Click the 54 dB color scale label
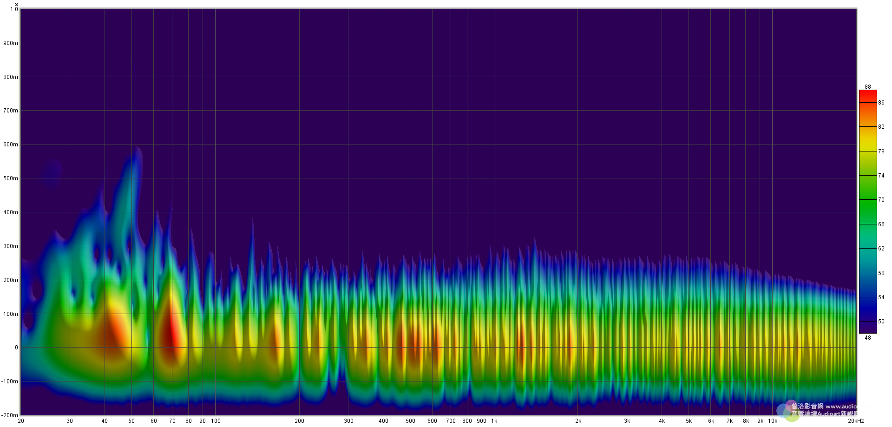Screen dimensions: 892x427 [881, 297]
